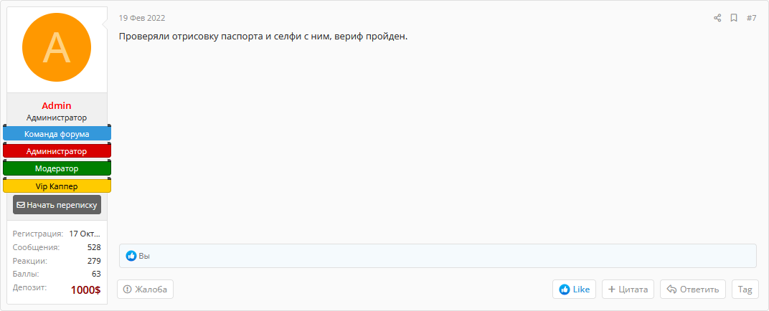This screenshot has width=769, height=311.
Task: Click the 1000$ deposit amount
Action: [85, 290]
